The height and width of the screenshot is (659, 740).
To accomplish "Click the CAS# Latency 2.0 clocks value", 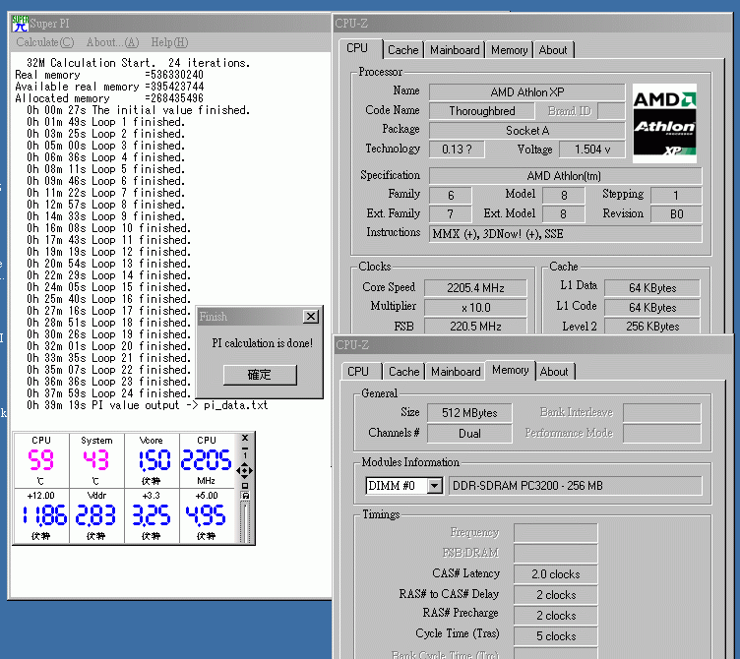I will click(x=555, y=574).
